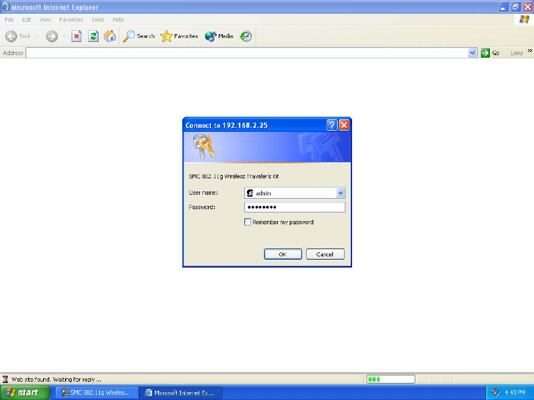Click the Forward arrow toolbar button
Screen dimensions: 534x400
[52, 36]
